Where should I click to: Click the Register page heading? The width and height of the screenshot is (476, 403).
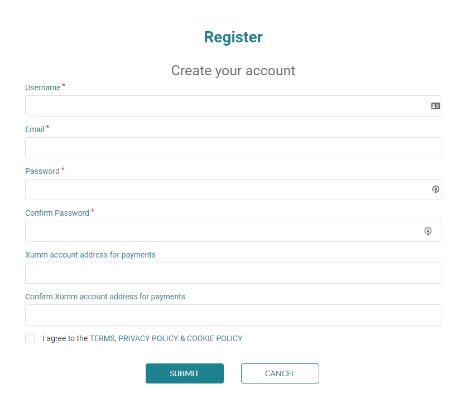coord(233,37)
